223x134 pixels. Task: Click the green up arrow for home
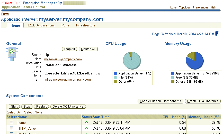[x=86, y=123]
